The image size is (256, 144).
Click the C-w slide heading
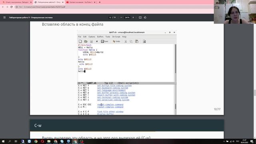click(38, 125)
